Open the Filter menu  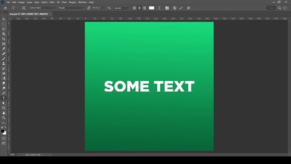(x=52, y=2)
